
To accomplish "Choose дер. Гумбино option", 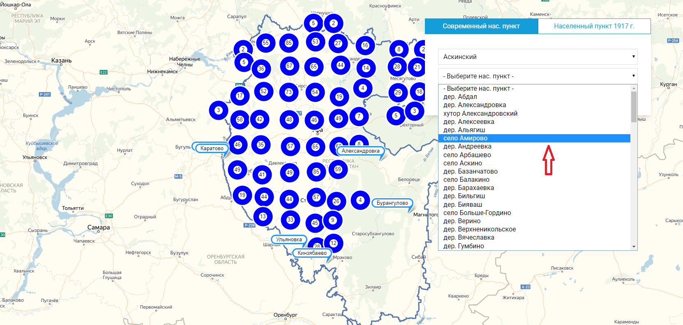I will coord(534,246).
